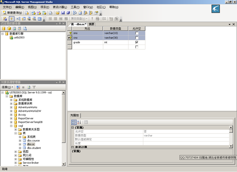Click the Save disk icon in toolbar
Viewport: 237px width, 172px height.
(x=63, y=13)
